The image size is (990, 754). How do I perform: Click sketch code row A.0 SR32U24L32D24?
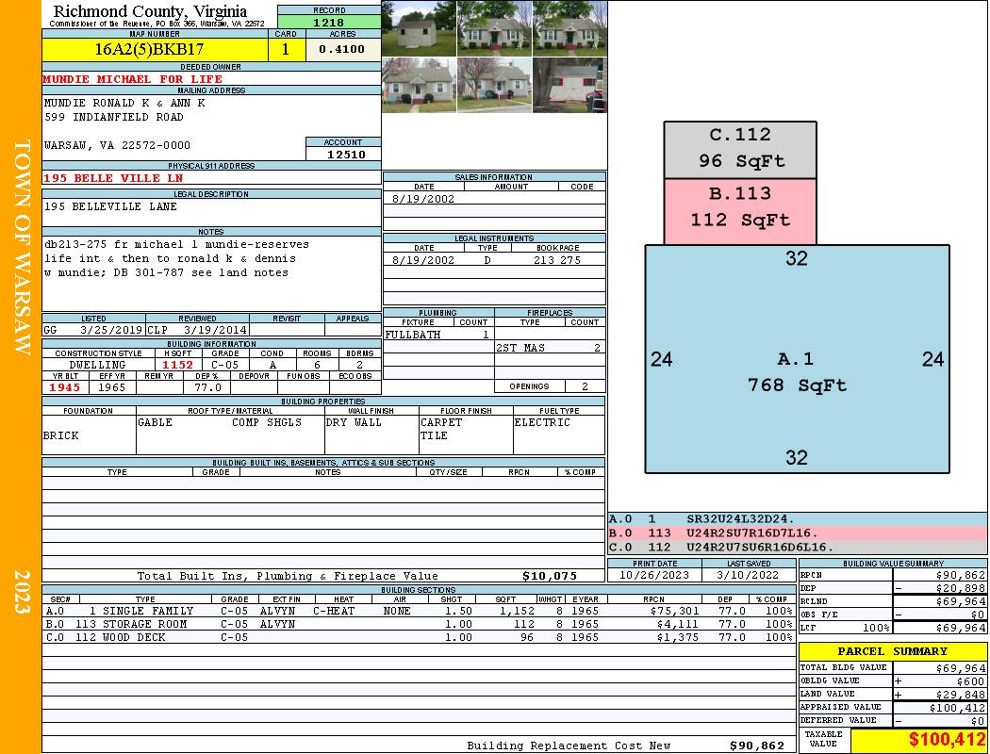(798, 519)
